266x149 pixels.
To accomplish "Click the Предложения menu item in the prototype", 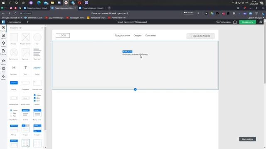I will pos(123,36).
